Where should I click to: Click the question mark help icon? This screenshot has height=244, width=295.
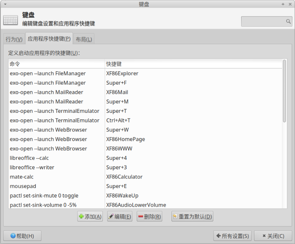[13, 236]
